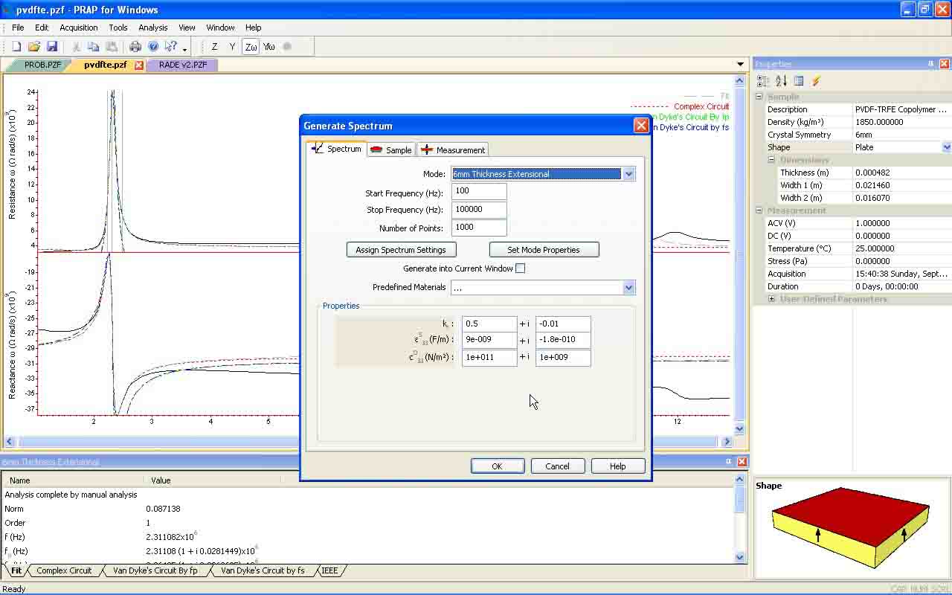The image size is (952, 595).
Task: Click the Open file toolbar icon
Action: (33, 47)
